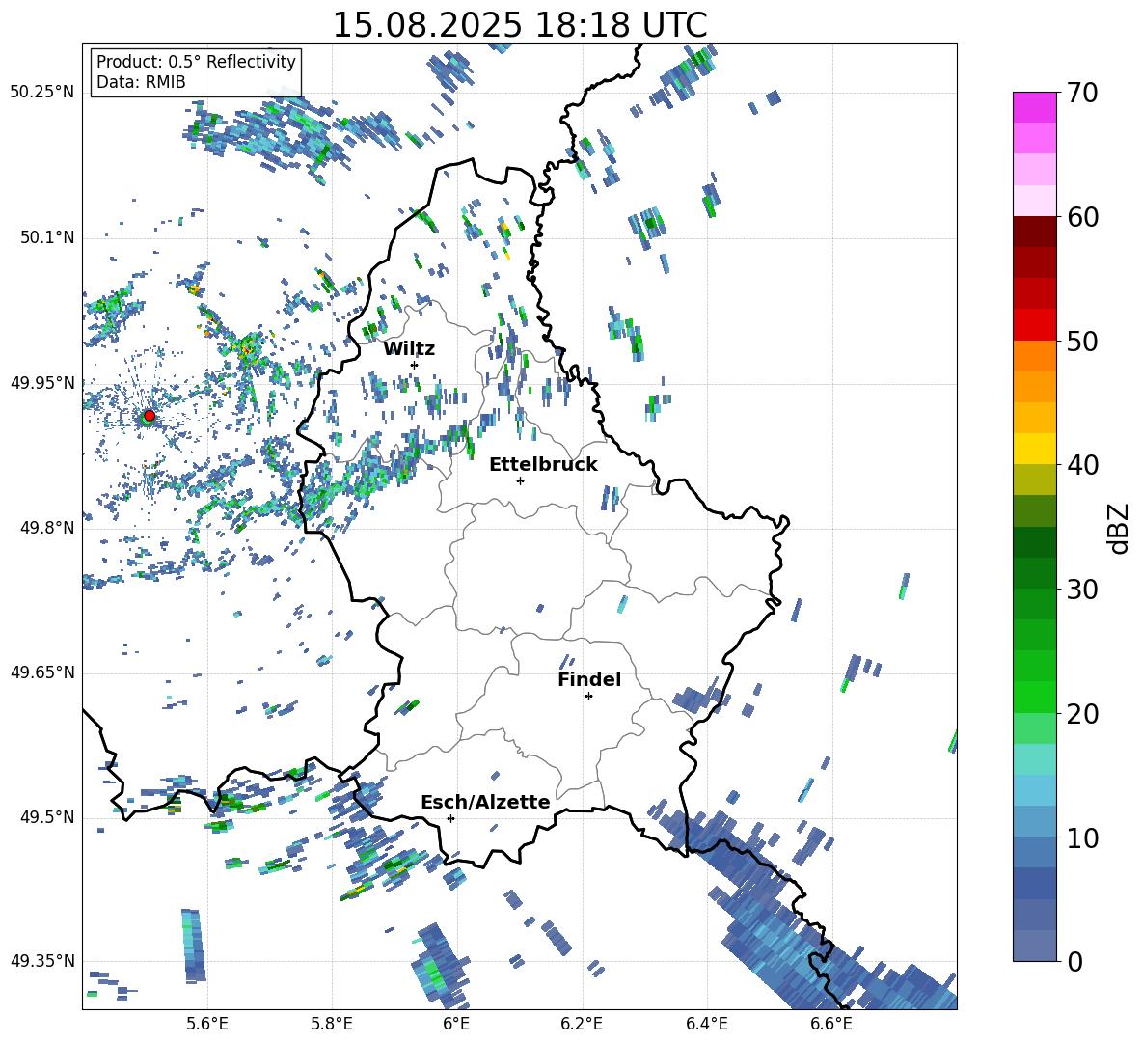Click the 60 colorbar tick label
This screenshot has width=1142, height=1043.
coord(1082,217)
